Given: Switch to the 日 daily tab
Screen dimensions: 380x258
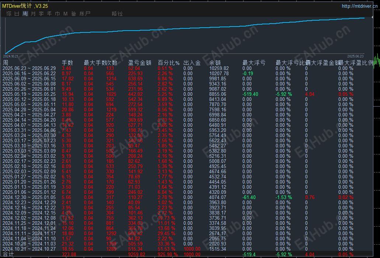Looking at the screenshot, I should point(17,14).
